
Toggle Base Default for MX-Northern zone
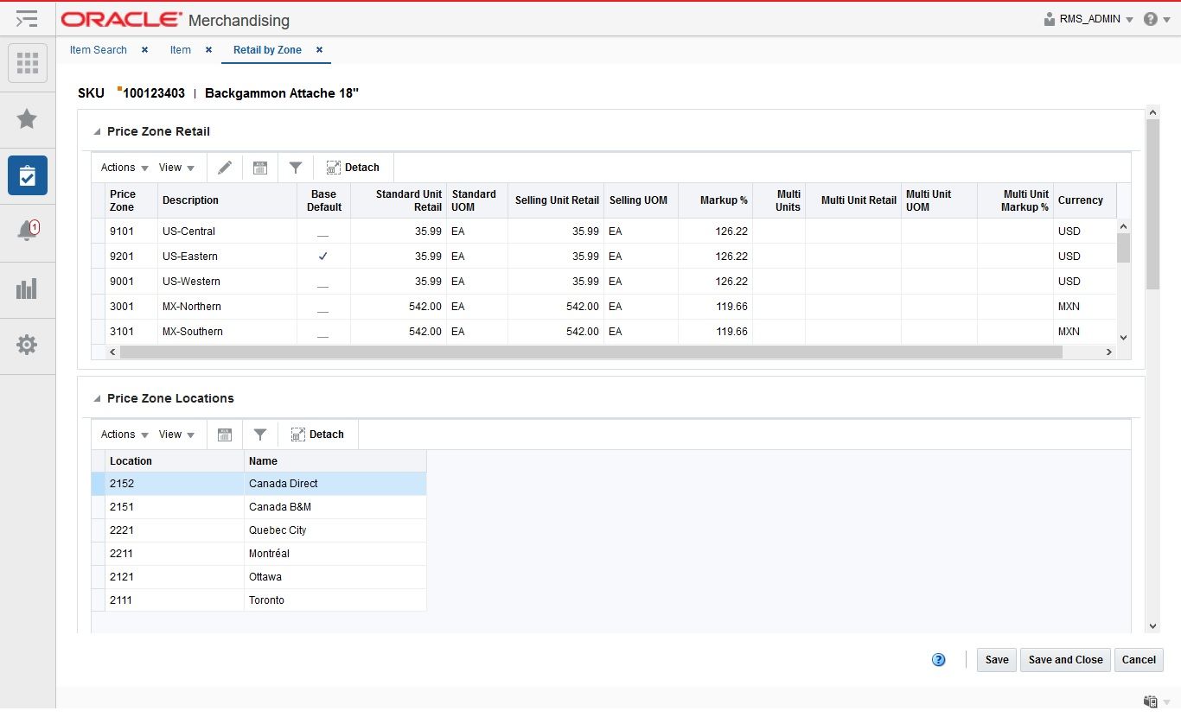[323, 307]
